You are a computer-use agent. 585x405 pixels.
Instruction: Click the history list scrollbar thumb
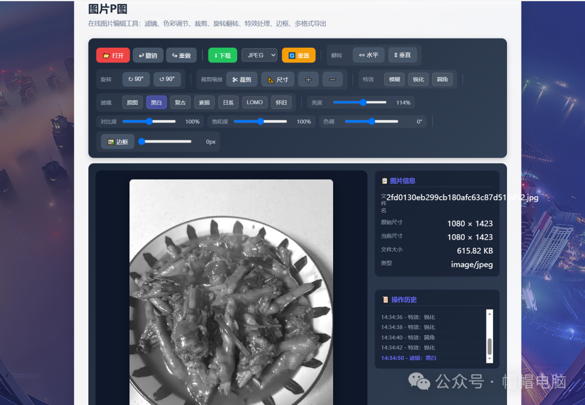[490, 346]
